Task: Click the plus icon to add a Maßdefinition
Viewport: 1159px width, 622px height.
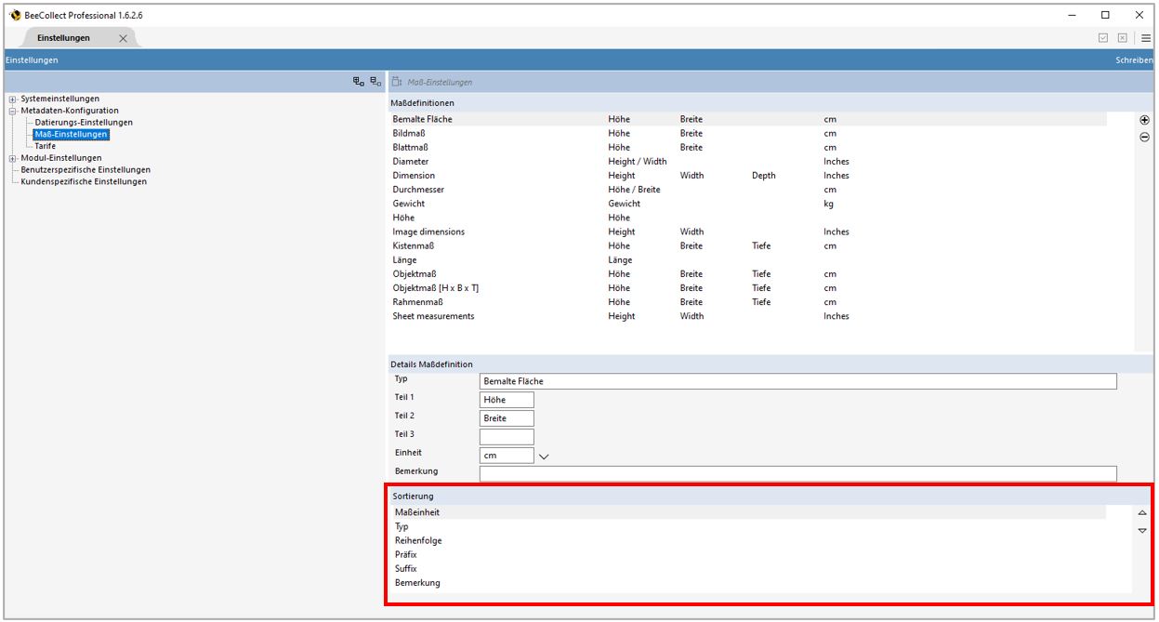Action: pyautogui.click(x=1144, y=120)
